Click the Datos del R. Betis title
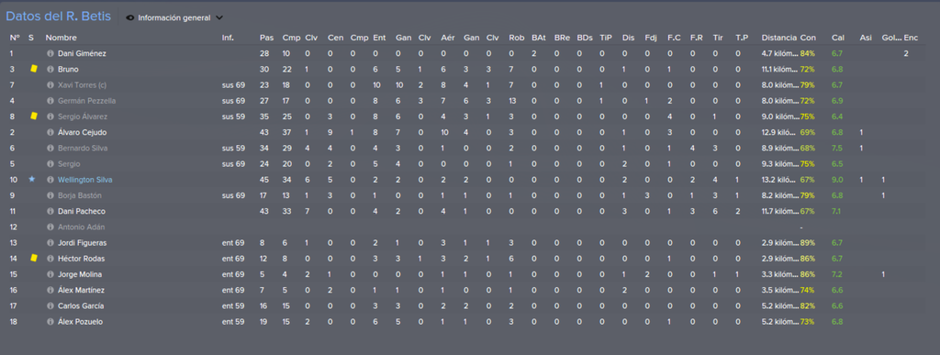Screen dimensions: 940x355 click(58, 17)
